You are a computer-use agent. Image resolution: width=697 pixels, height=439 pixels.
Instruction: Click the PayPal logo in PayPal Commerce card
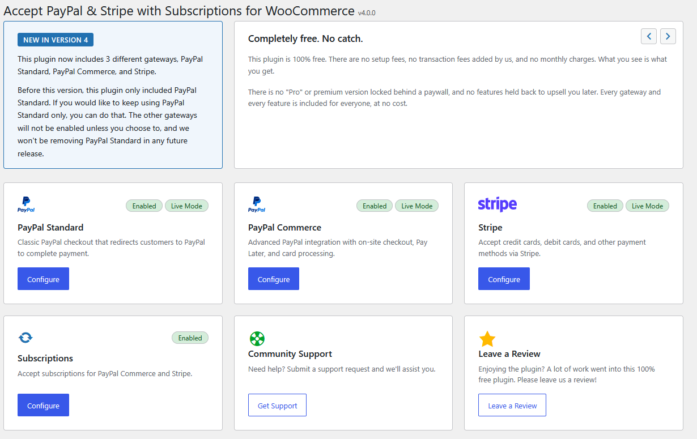(257, 204)
